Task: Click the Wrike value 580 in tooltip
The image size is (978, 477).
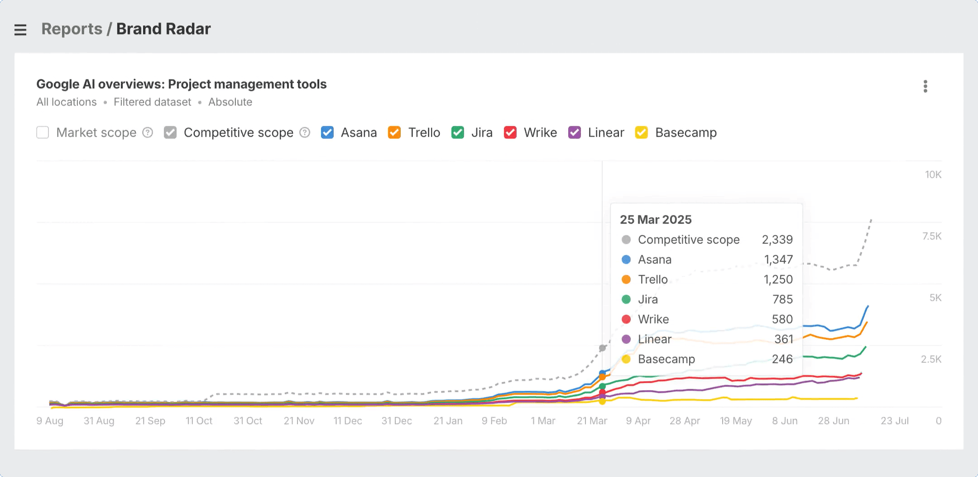Action: point(782,320)
